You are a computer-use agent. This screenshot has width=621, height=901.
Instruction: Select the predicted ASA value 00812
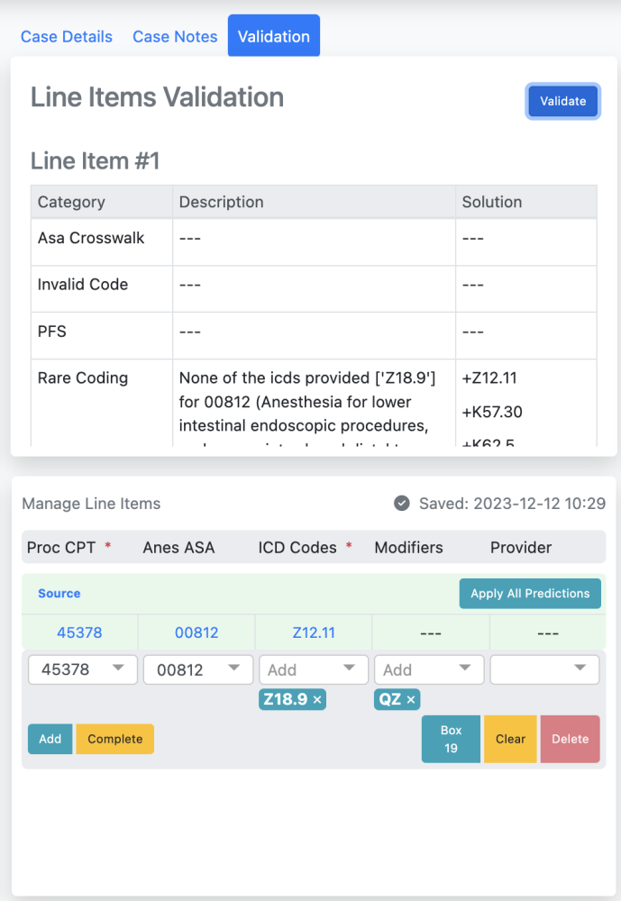(x=196, y=633)
